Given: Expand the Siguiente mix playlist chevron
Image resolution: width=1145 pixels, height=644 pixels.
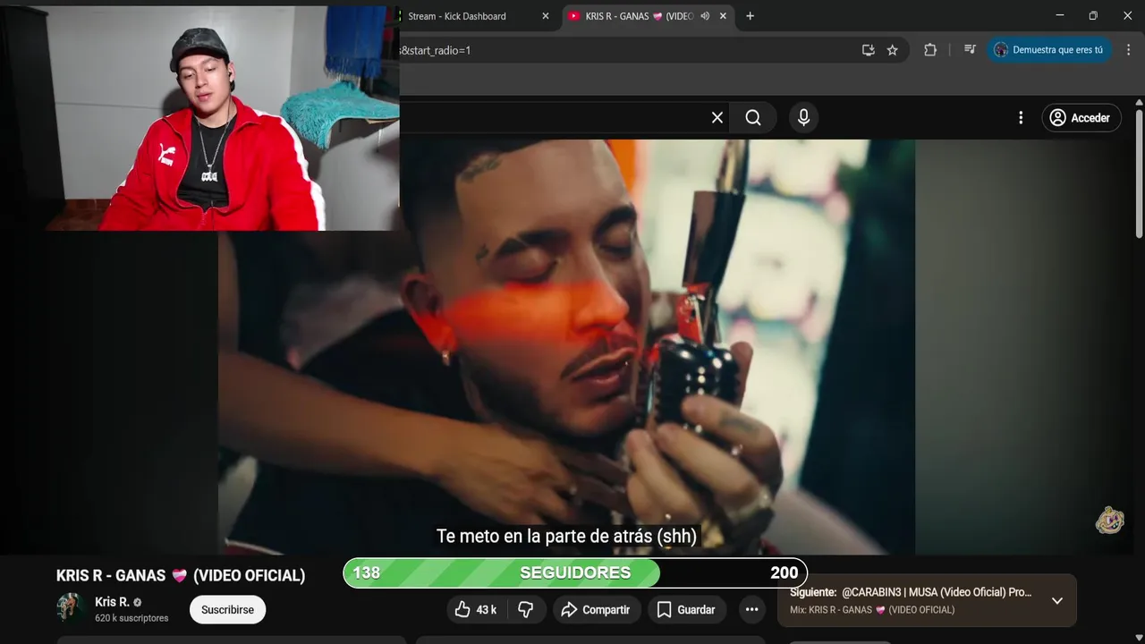Looking at the screenshot, I should tap(1056, 600).
